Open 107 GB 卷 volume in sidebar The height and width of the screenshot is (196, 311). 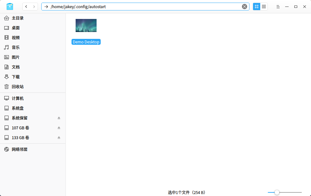[x=33, y=128]
